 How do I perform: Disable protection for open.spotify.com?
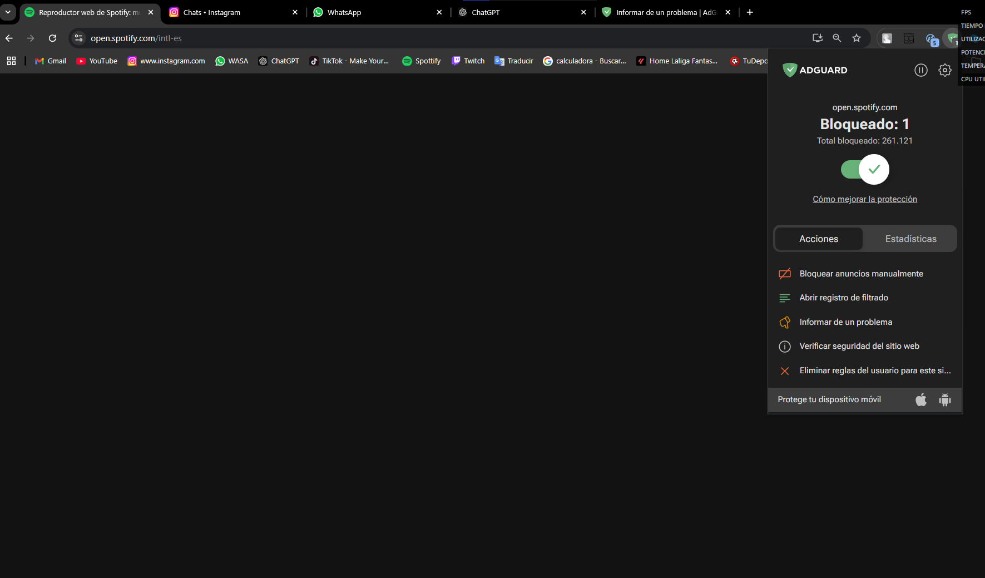click(x=865, y=169)
